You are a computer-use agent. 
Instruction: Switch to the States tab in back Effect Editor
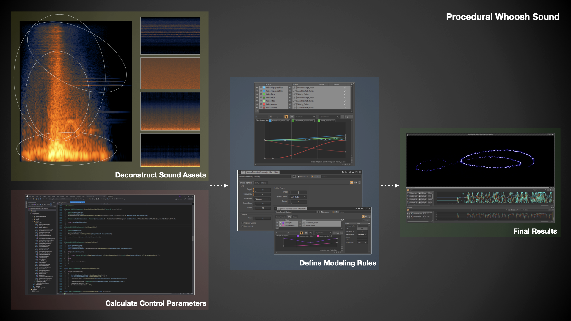[264, 183]
